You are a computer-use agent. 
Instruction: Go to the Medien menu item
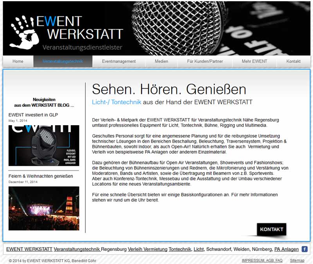pyautogui.click(x=162, y=61)
